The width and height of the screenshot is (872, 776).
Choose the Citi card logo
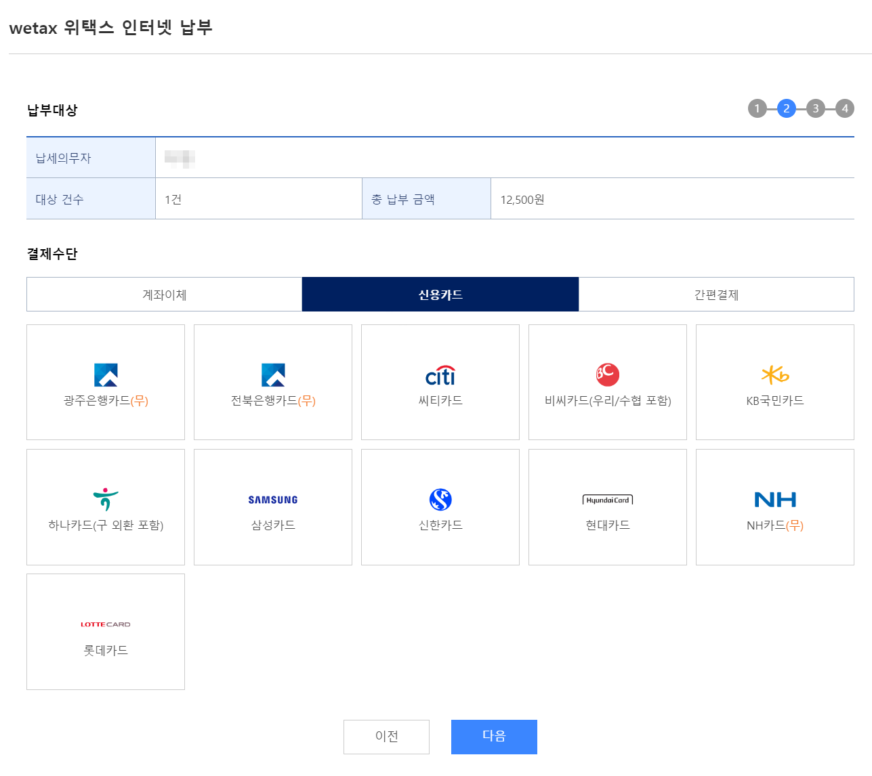coord(440,375)
